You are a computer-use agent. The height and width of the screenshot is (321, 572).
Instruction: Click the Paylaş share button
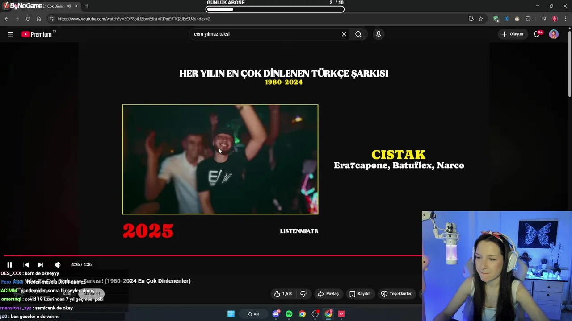(x=328, y=294)
